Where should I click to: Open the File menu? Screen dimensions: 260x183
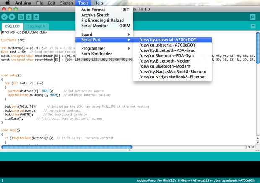[39, 3]
